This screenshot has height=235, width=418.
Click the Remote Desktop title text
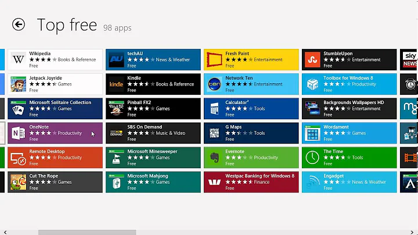point(46,151)
